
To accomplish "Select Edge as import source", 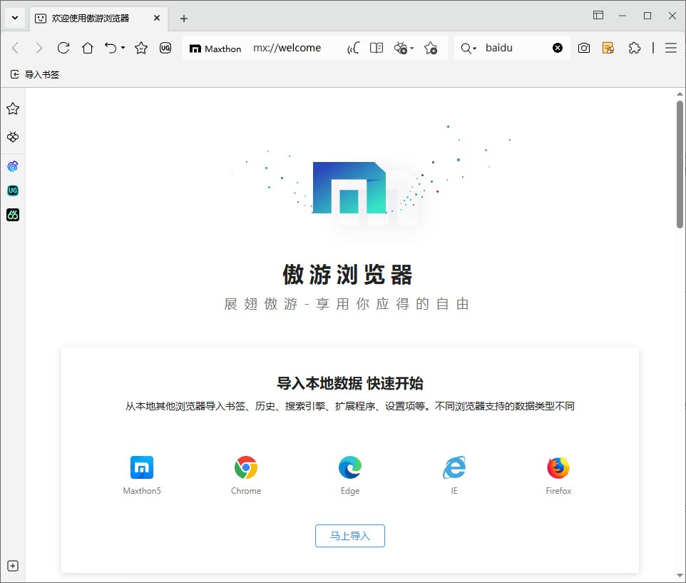I will tap(350, 475).
